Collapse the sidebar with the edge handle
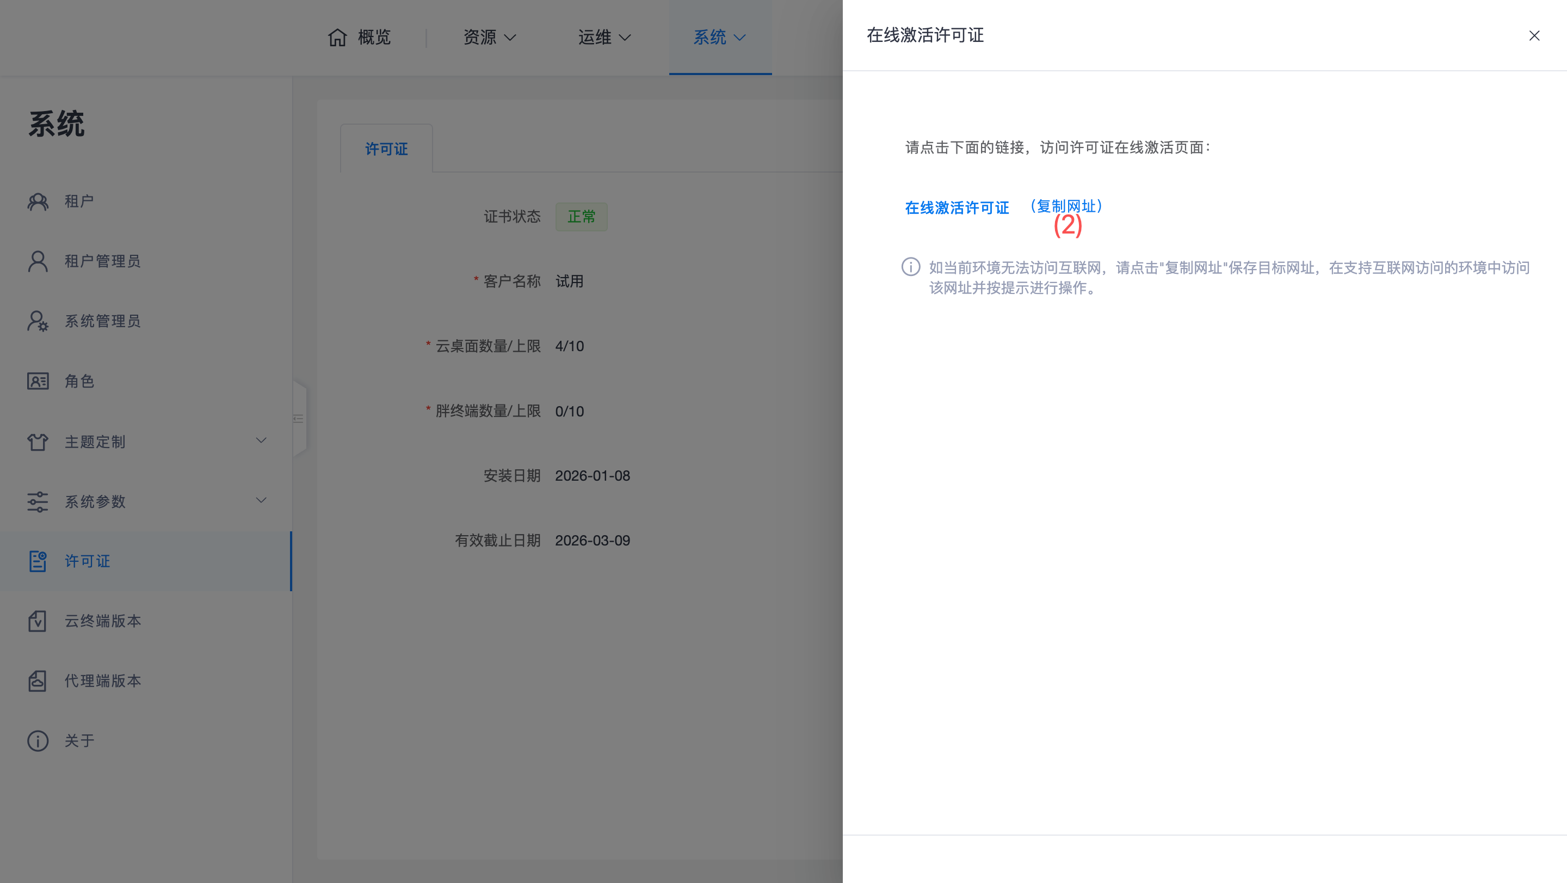Image resolution: width=1567 pixels, height=883 pixels. point(299,419)
